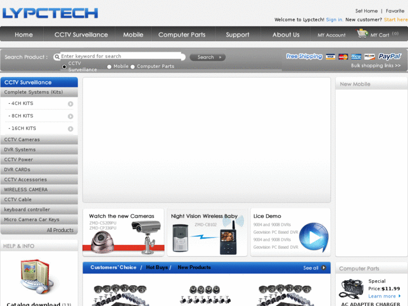Open the Watch the new Cameras banner
This screenshot has height=306, width=408.
point(123,232)
